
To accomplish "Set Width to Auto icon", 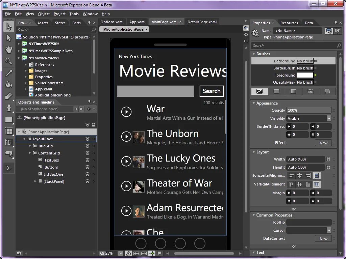I will click(x=328, y=159).
